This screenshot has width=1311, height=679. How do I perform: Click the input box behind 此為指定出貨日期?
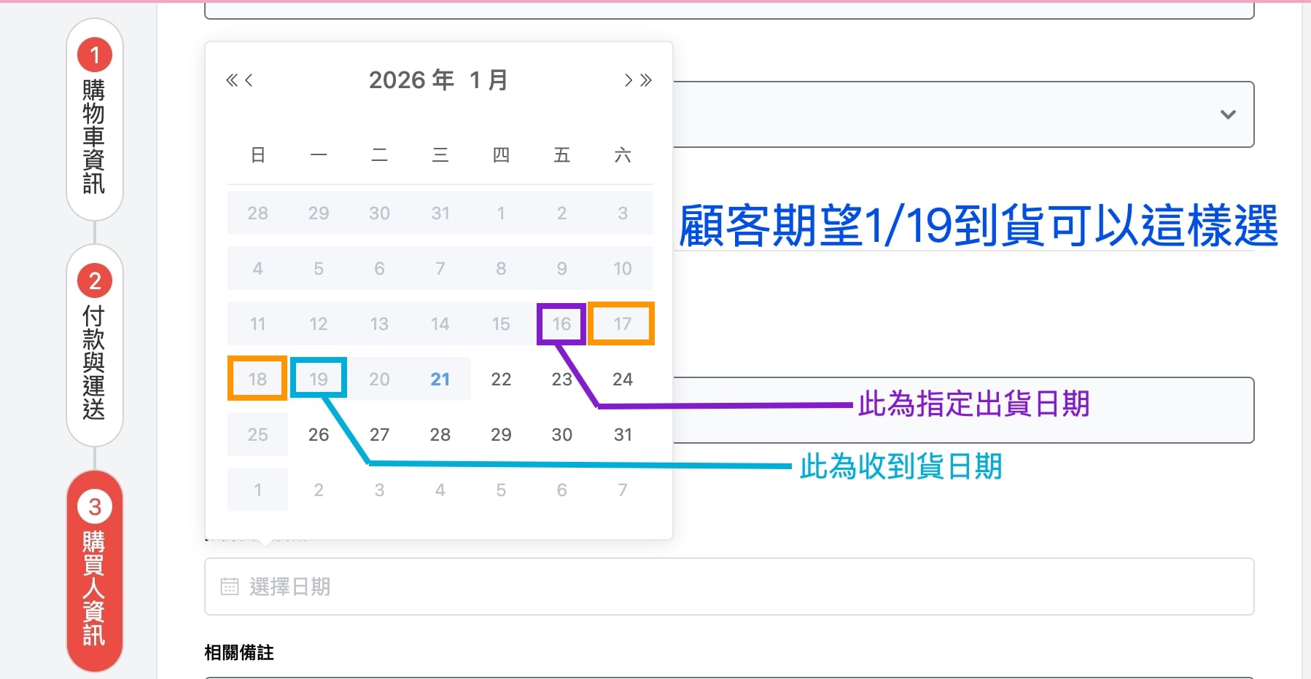tap(963, 410)
